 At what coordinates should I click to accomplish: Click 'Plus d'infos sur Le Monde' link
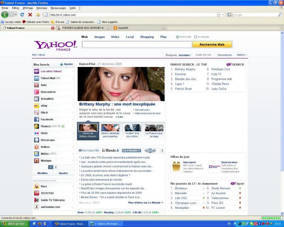(146, 203)
